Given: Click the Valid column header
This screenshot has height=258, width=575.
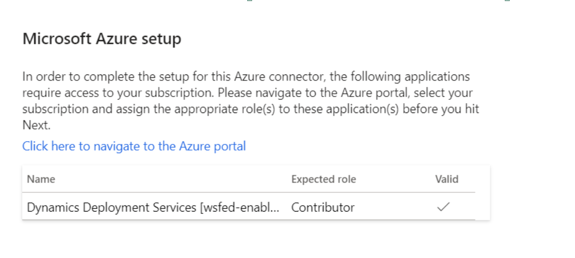Looking at the screenshot, I should [x=447, y=179].
